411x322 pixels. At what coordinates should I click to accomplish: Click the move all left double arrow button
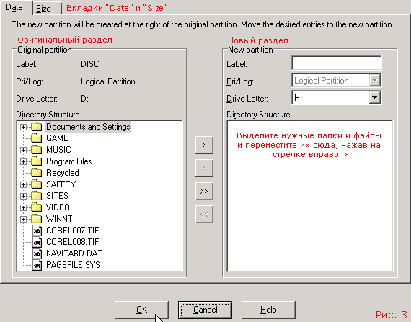[x=204, y=215]
